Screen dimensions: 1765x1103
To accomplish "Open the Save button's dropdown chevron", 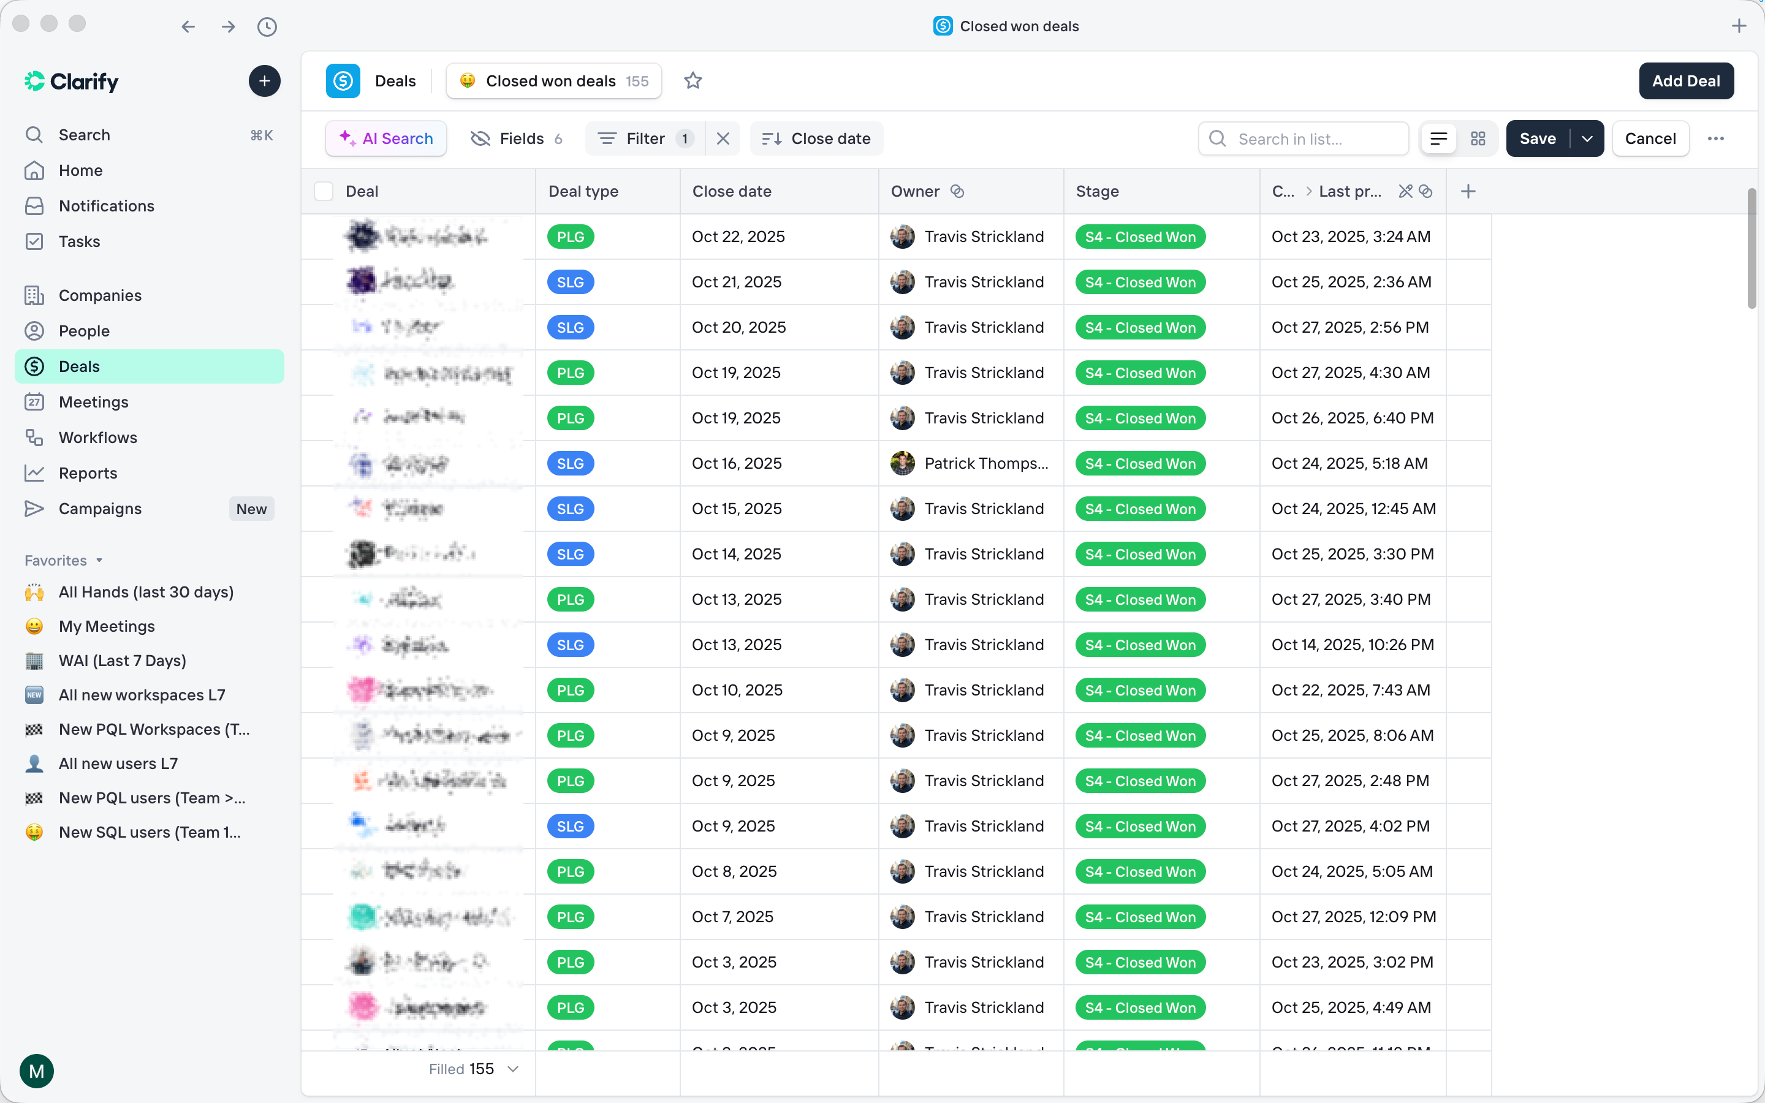I will coord(1588,138).
